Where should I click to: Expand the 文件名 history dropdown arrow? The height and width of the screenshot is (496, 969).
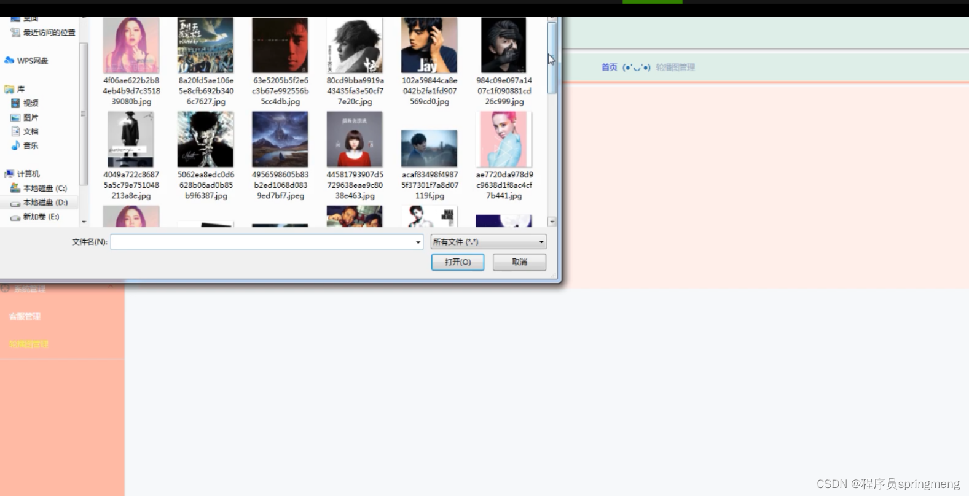click(x=418, y=242)
